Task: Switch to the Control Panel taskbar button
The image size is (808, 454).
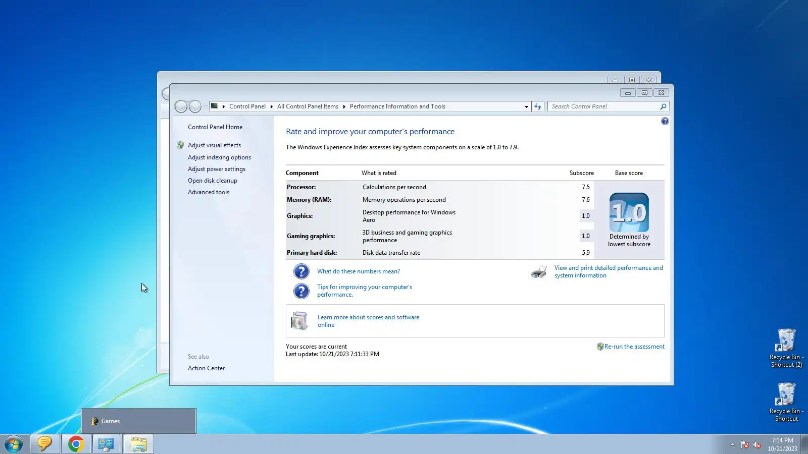Action: (x=106, y=444)
